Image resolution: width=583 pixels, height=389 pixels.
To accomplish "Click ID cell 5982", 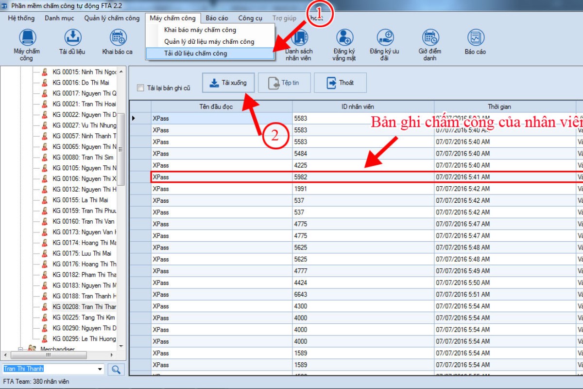I will 363,177.
